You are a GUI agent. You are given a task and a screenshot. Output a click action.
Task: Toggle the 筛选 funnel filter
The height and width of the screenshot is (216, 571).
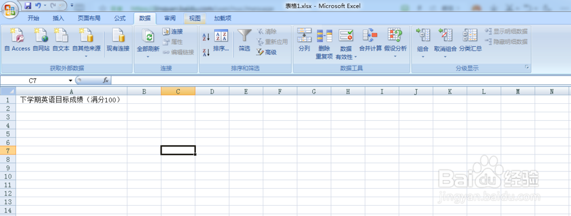[244, 40]
